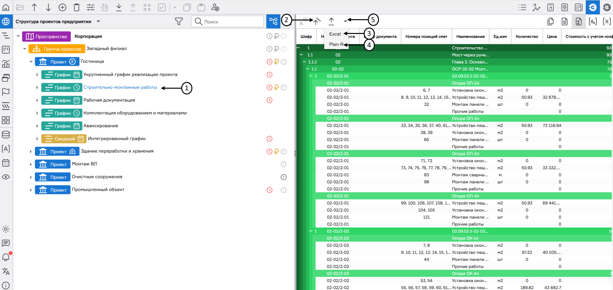Click the home icon in top toolbar
The height and width of the screenshot is (290, 613).
pyautogui.click(x=6, y=7)
